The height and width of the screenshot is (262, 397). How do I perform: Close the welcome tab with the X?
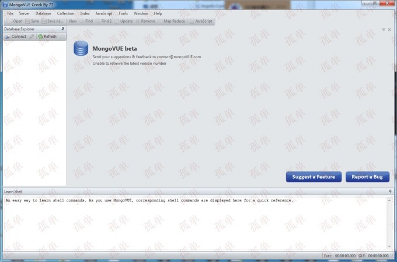pyautogui.click(x=389, y=30)
